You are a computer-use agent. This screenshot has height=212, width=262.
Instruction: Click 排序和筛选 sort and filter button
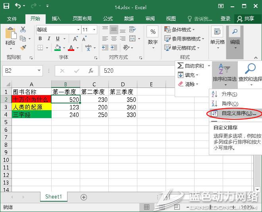[225, 75]
